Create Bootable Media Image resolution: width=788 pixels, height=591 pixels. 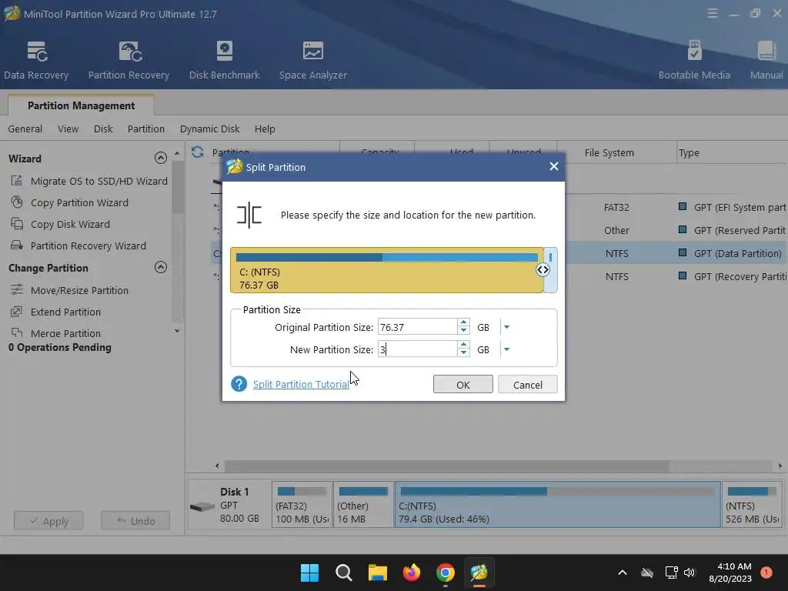click(694, 60)
